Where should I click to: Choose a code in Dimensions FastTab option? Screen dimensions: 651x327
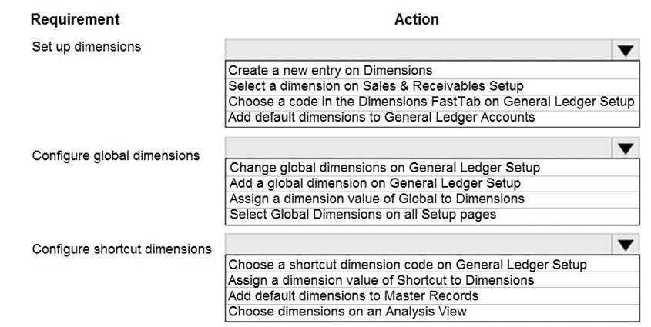tap(432, 102)
